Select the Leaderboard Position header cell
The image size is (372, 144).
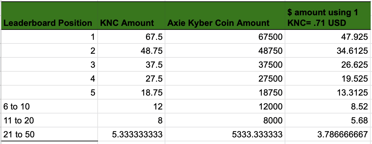point(49,16)
